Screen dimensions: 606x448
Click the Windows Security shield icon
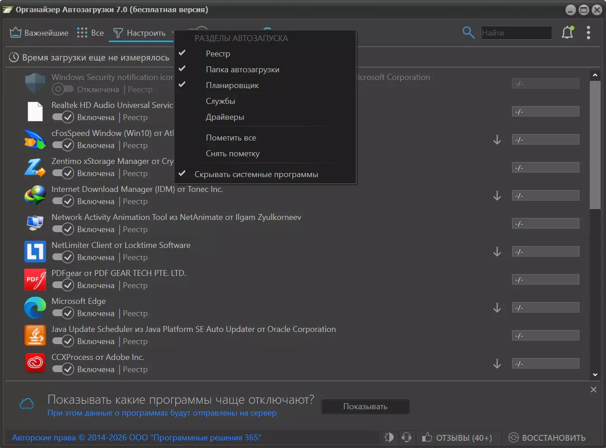point(35,84)
